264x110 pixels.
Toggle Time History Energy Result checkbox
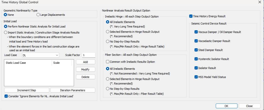(x=191, y=16)
